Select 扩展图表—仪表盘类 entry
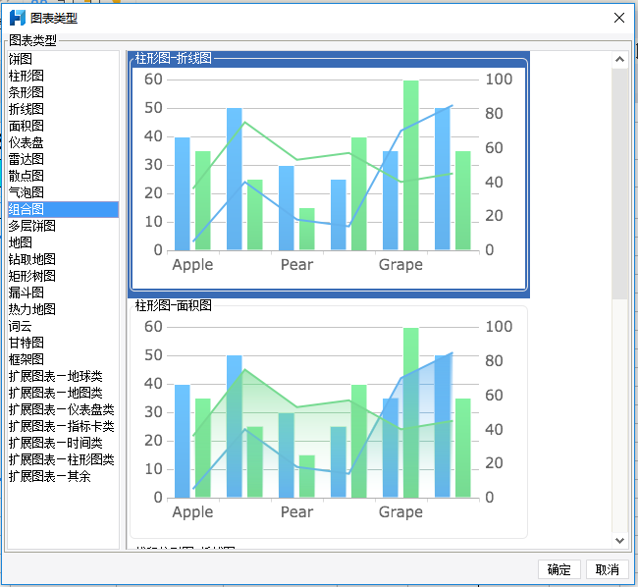The height and width of the screenshot is (587, 638). [63, 409]
